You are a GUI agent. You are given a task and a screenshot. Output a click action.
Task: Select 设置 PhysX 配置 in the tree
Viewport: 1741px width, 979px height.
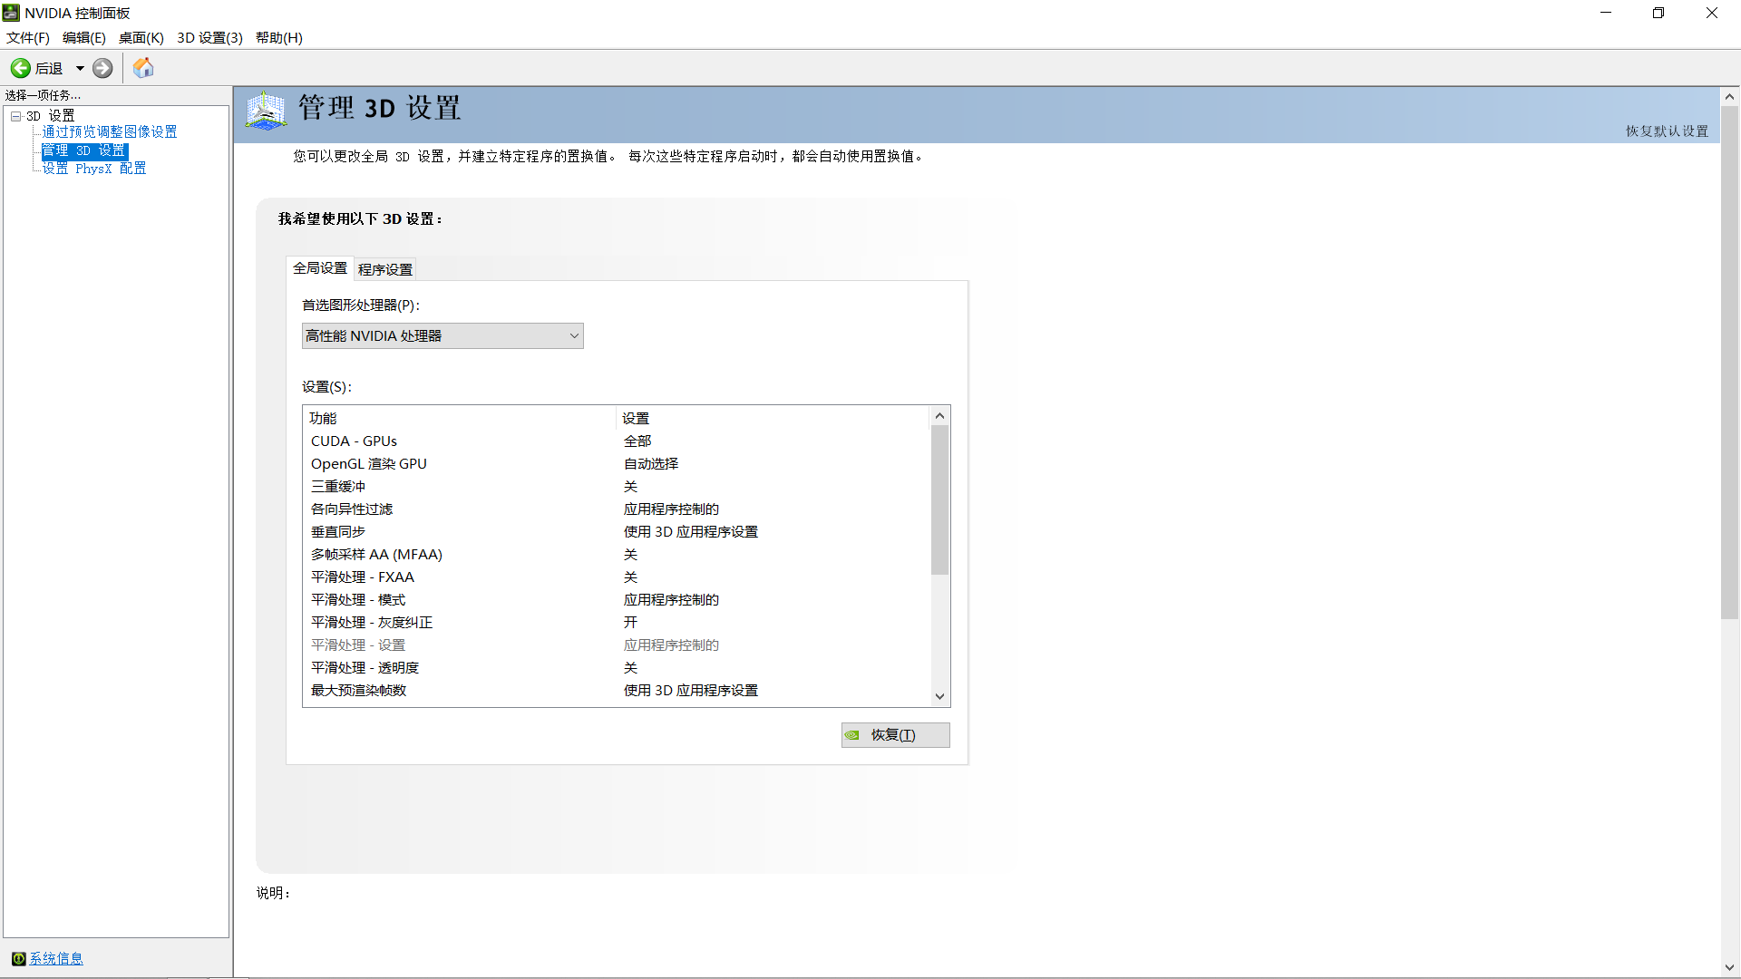click(x=94, y=169)
